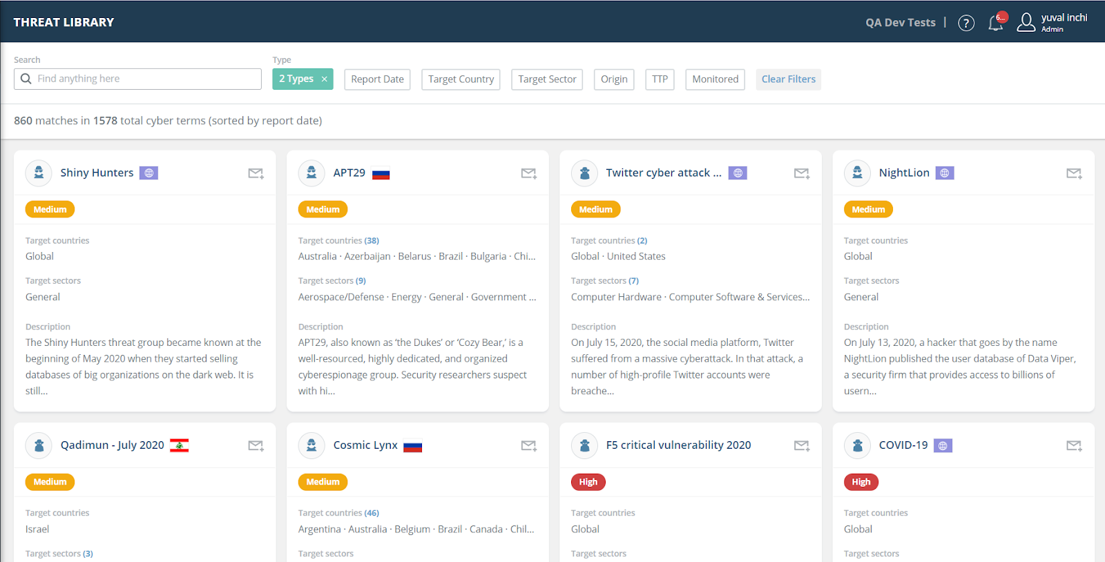The width and height of the screenshot is (1105, 562).
Task: Click the threat actor icon beside Cosmic Lynx
Action: click(311, 446)
